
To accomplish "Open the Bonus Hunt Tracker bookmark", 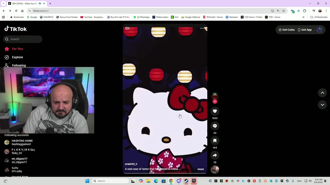I will 67,17.
